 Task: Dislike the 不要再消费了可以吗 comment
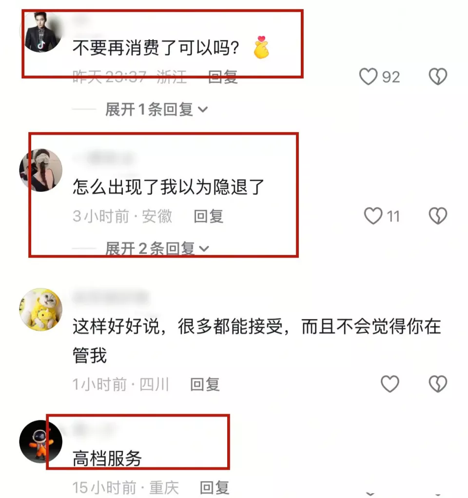coord(438,77)
